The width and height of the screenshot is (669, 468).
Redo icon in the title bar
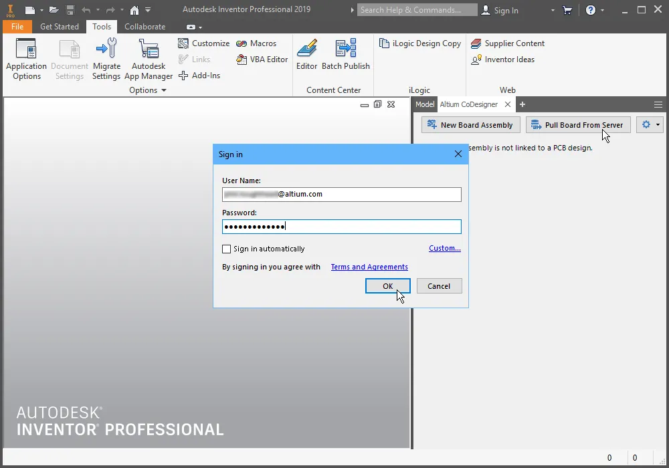[110, 10]
